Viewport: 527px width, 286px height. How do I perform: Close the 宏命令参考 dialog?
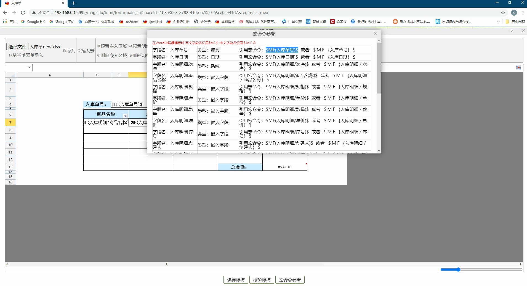coord(376,34)
